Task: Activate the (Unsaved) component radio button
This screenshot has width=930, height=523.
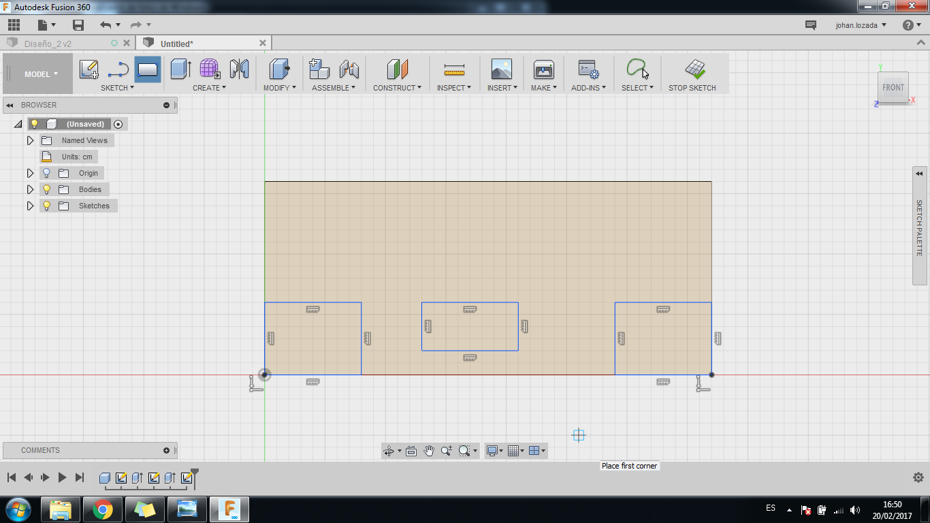Action: (118, 124)
